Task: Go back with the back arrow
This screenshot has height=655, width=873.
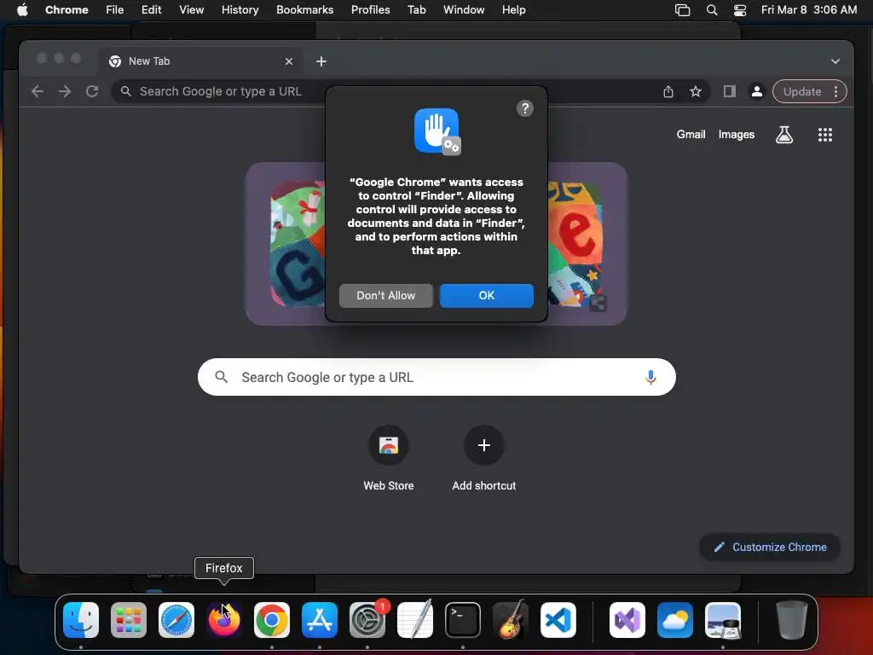Action: click(x=38, y=91)
